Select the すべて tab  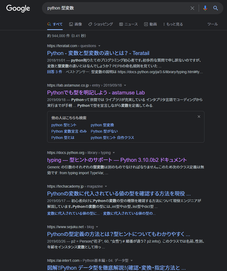pos(55,24)
